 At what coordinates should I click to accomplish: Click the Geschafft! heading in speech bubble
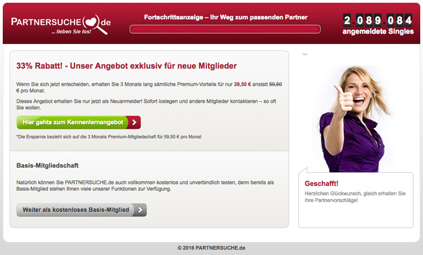(x=321, y=184)
